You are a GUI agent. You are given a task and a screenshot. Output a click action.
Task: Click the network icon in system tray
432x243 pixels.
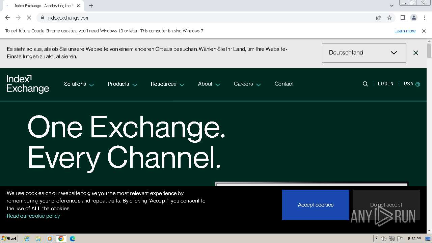[x=392, y=239]
